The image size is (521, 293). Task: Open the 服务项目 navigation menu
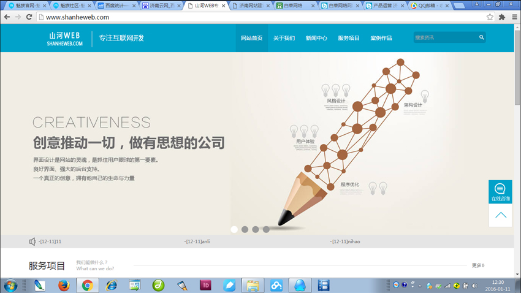tap(349, 38)
